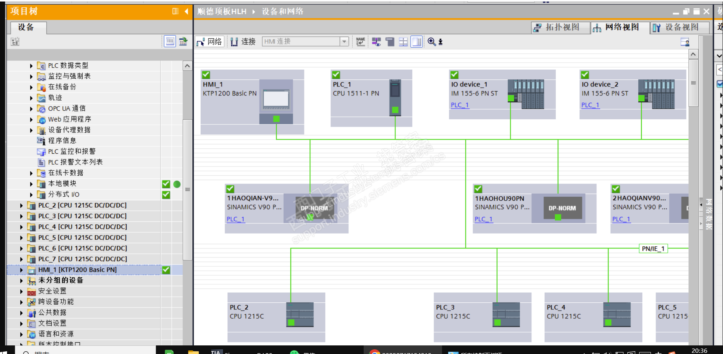The height and width of the screenshot is (354, 723).
Task: Click the KTP1200 HMI panel image
Action: (276, 102)
